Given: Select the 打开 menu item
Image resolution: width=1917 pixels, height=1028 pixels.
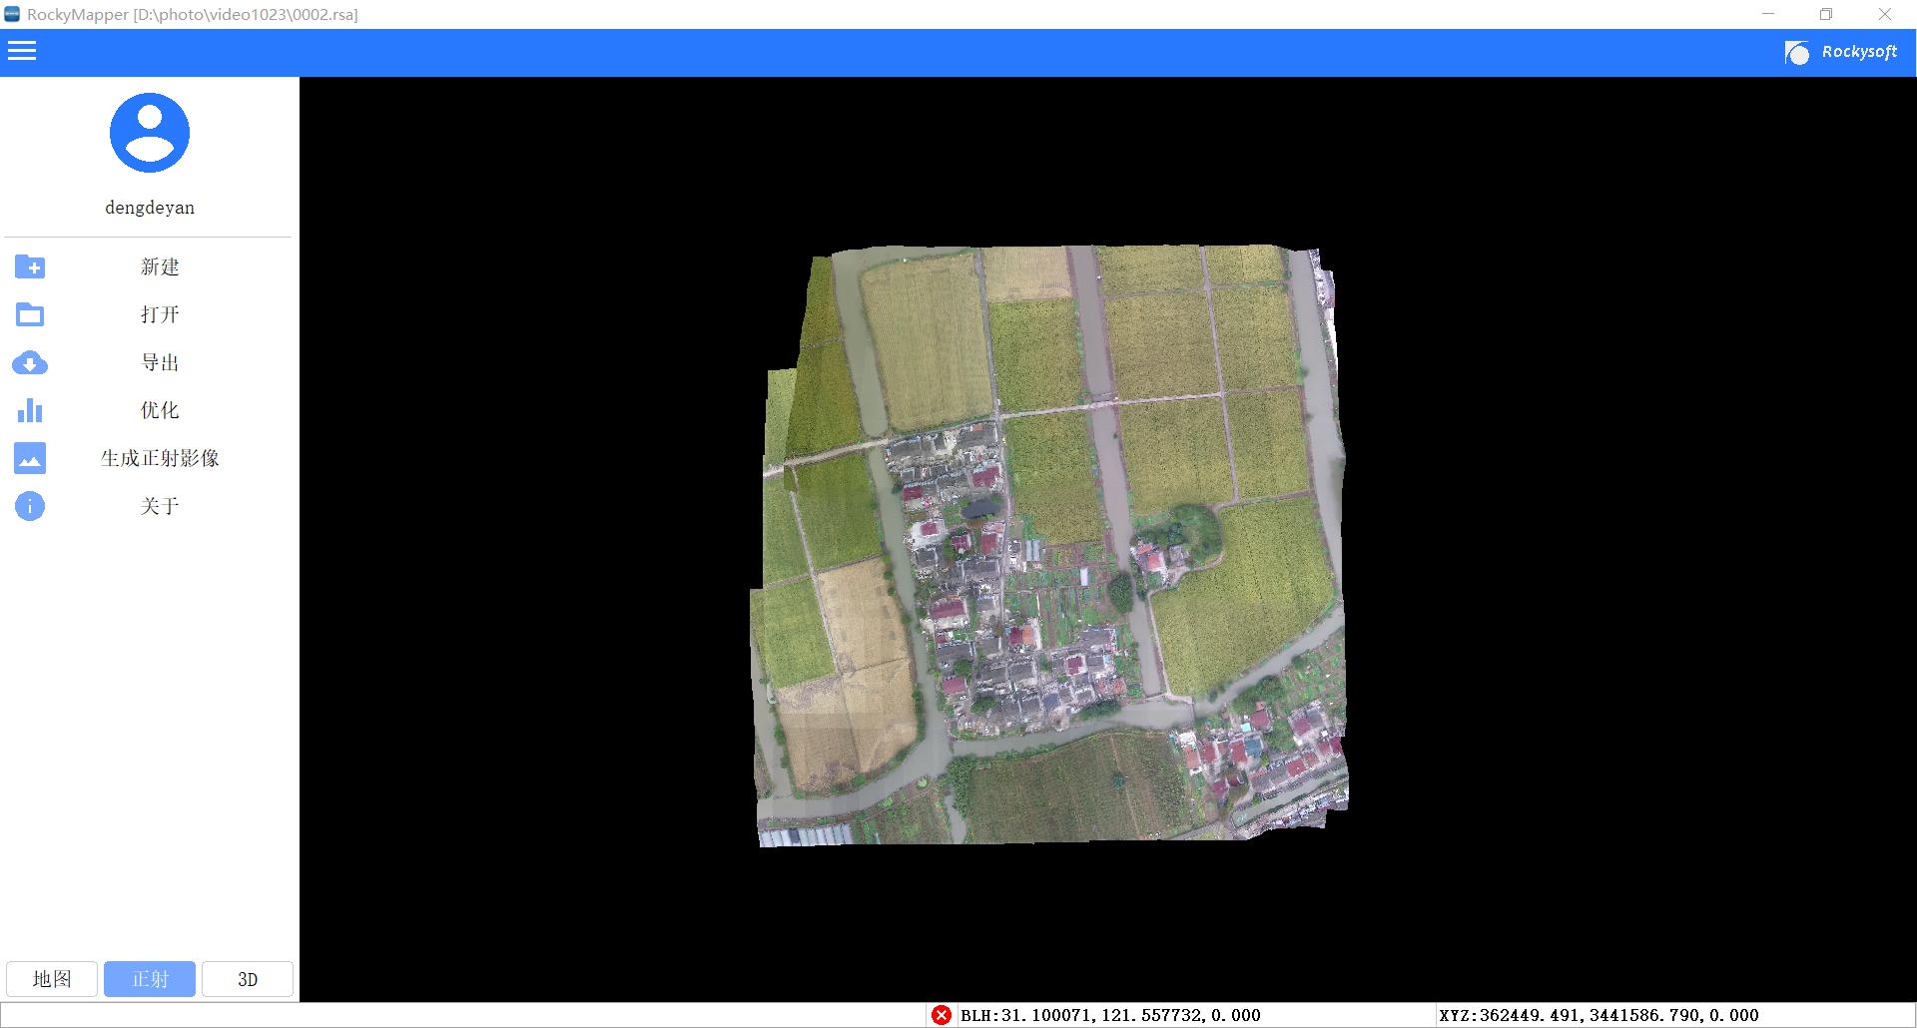Looking at the screenshot, I should [x=160, y=314].
